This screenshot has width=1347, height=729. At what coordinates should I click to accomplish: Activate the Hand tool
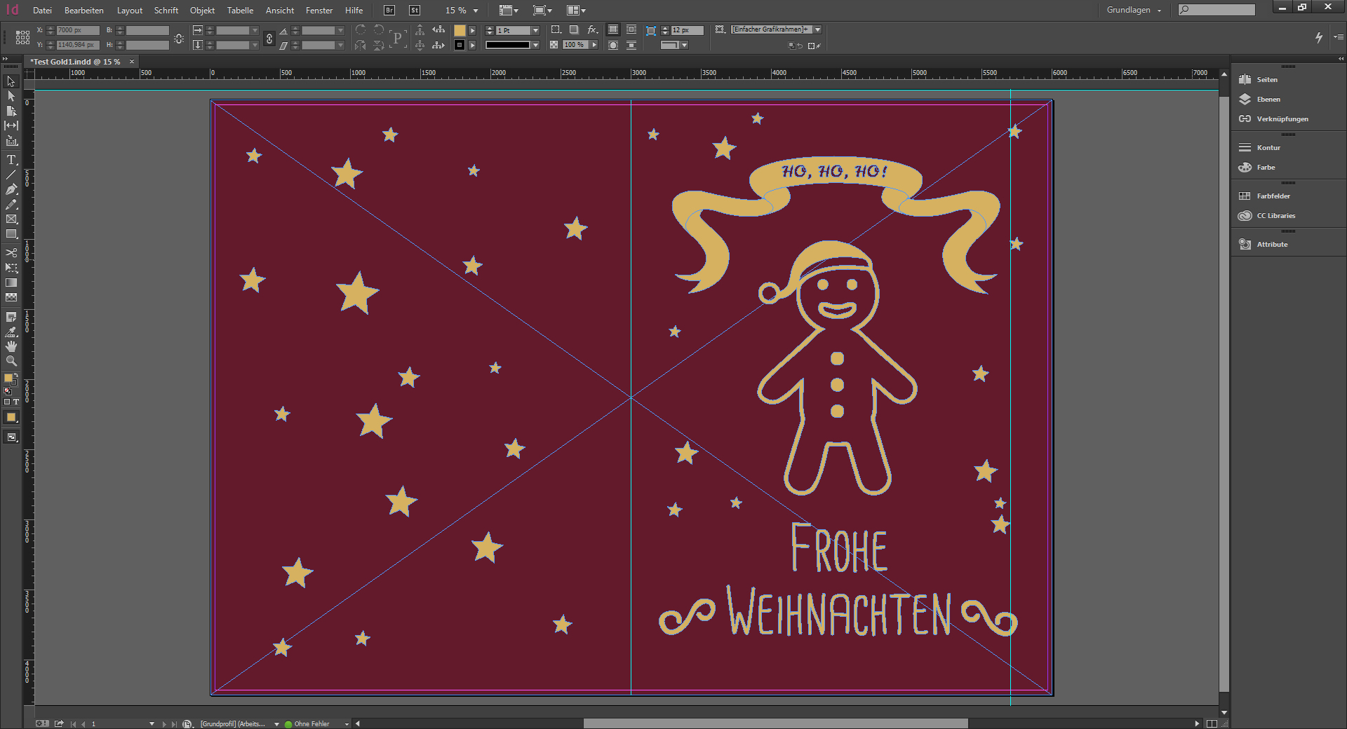[11, 346]
